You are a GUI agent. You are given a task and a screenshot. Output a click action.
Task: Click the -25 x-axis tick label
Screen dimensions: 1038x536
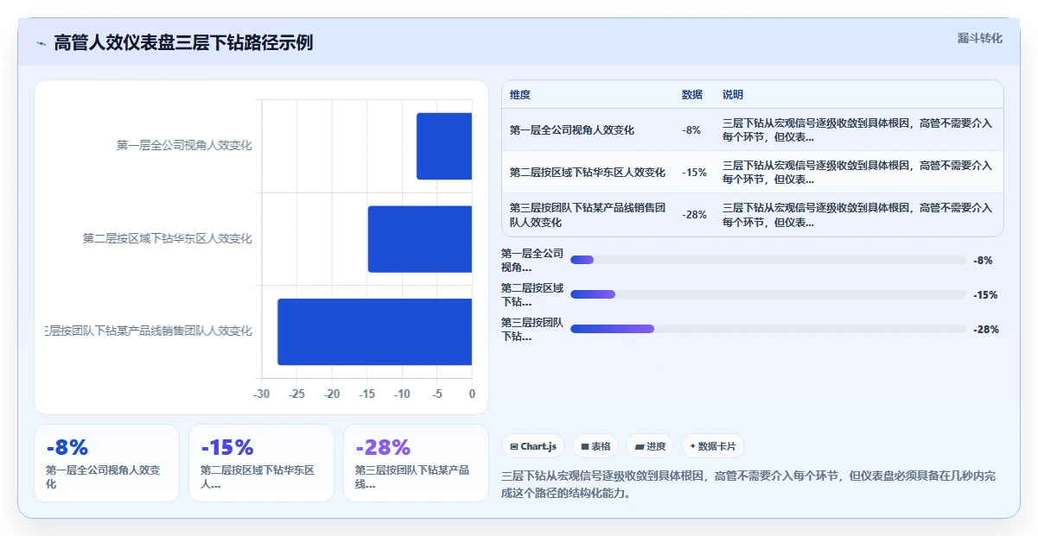click(x=296, y=394)
